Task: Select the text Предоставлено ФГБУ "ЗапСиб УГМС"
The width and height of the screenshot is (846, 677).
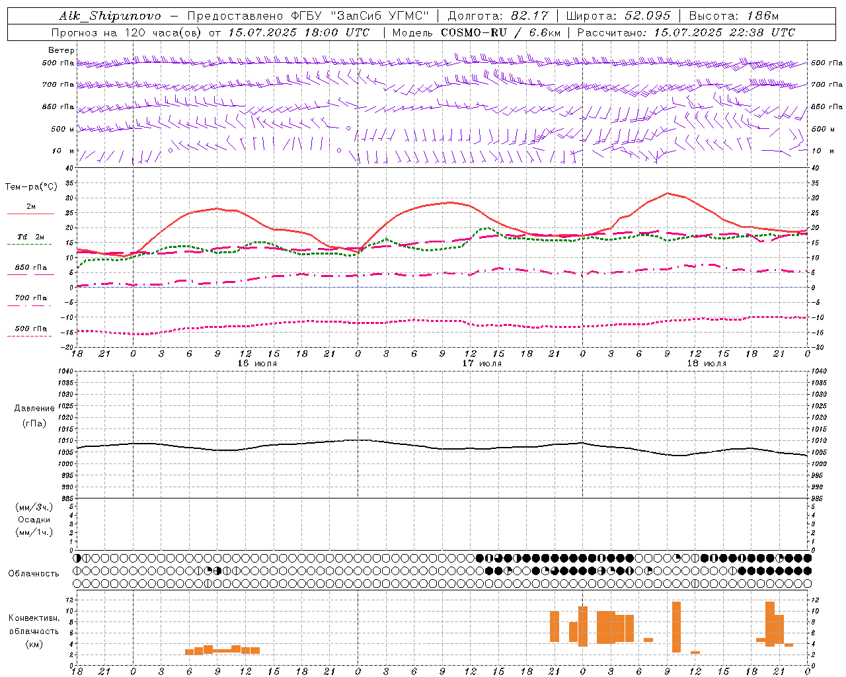Action: pyautogui.click(x=309, y=16)
